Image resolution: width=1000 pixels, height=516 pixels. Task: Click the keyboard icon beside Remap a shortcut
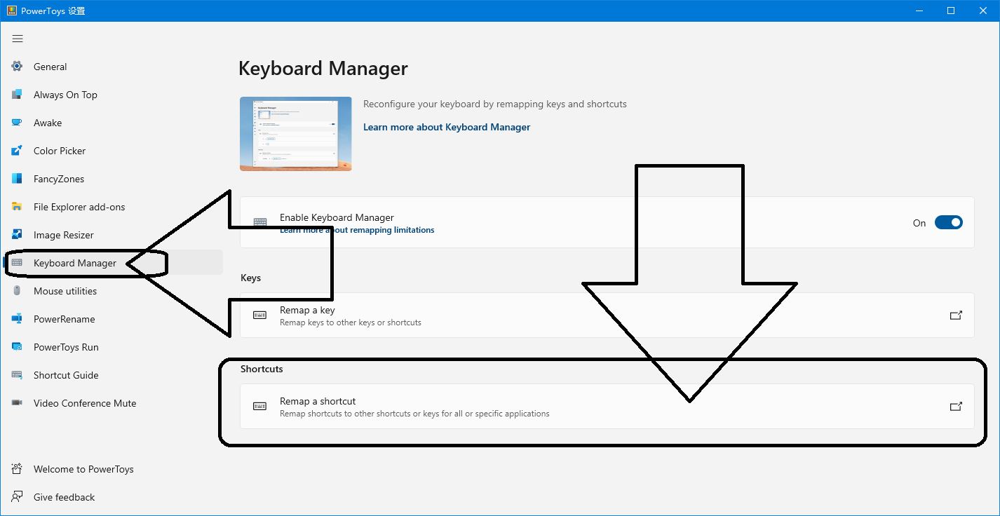point(260,407)
